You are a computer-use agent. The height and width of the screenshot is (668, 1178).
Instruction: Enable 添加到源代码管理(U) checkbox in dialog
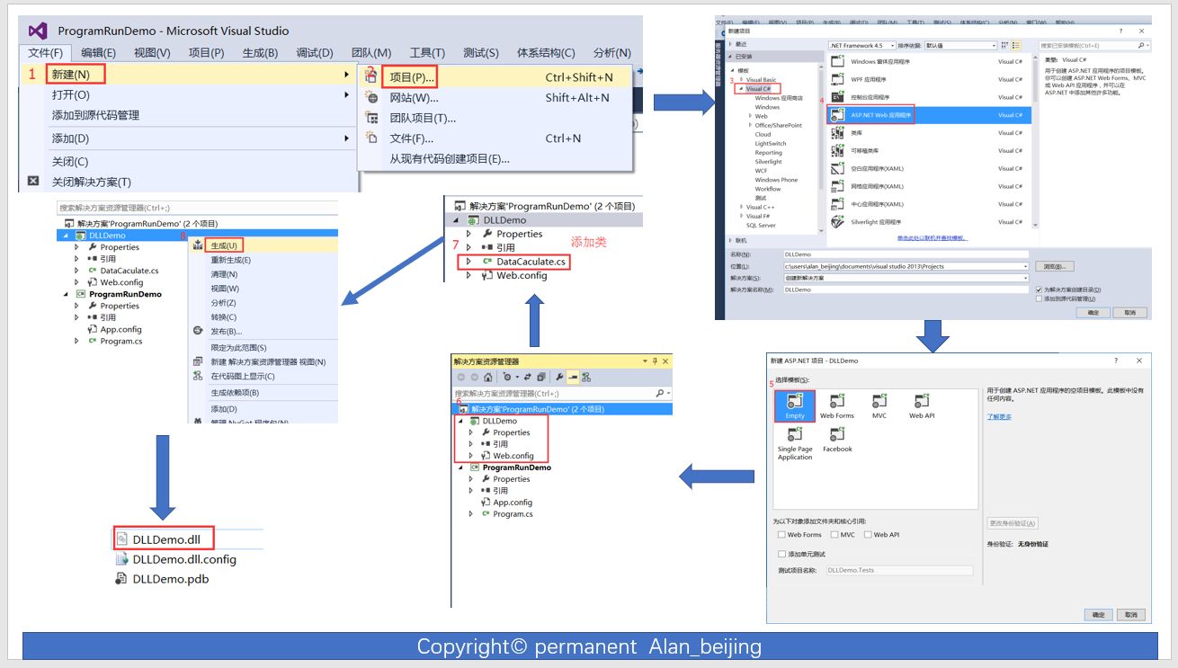[1039, 298]
